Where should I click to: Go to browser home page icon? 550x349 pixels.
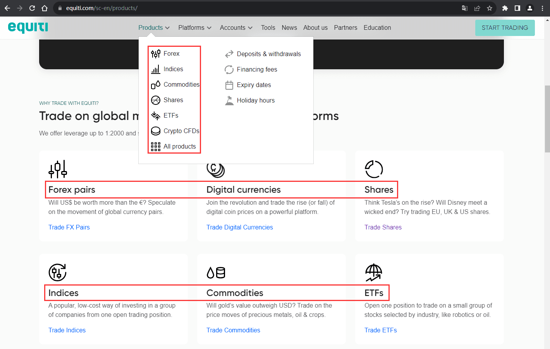coord(45,8)
